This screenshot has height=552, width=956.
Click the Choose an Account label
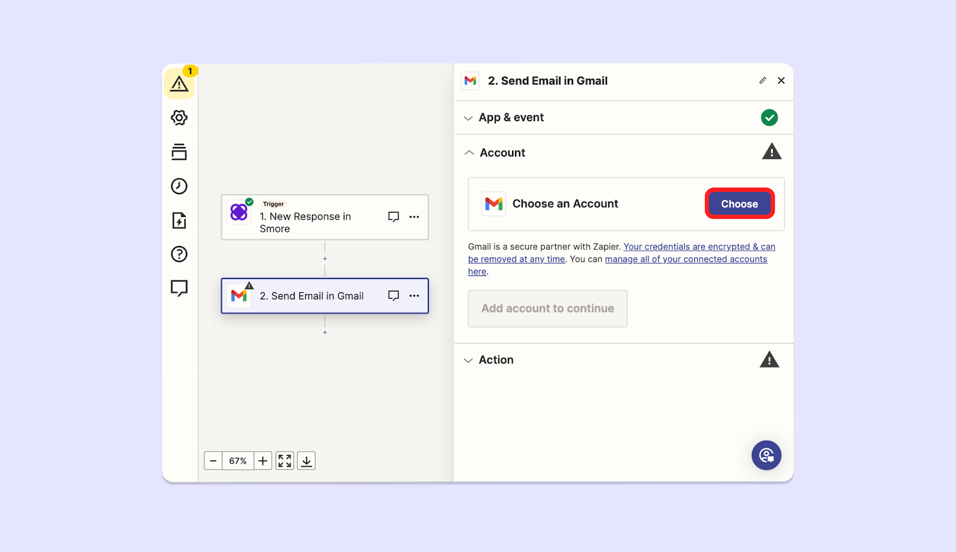tap(565, 204)
